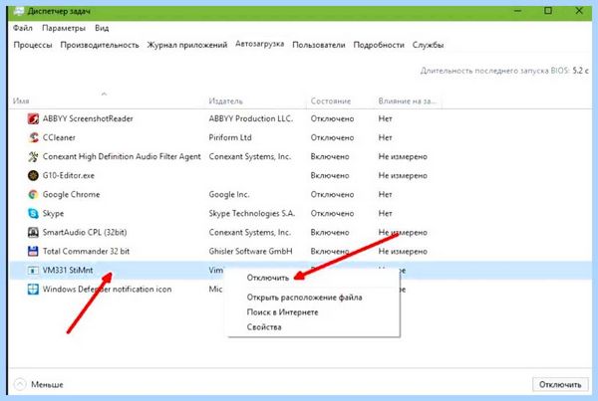The image size is (598, 401).
Task: Select the Total Commander 32 bit entry
Action: 86,252
